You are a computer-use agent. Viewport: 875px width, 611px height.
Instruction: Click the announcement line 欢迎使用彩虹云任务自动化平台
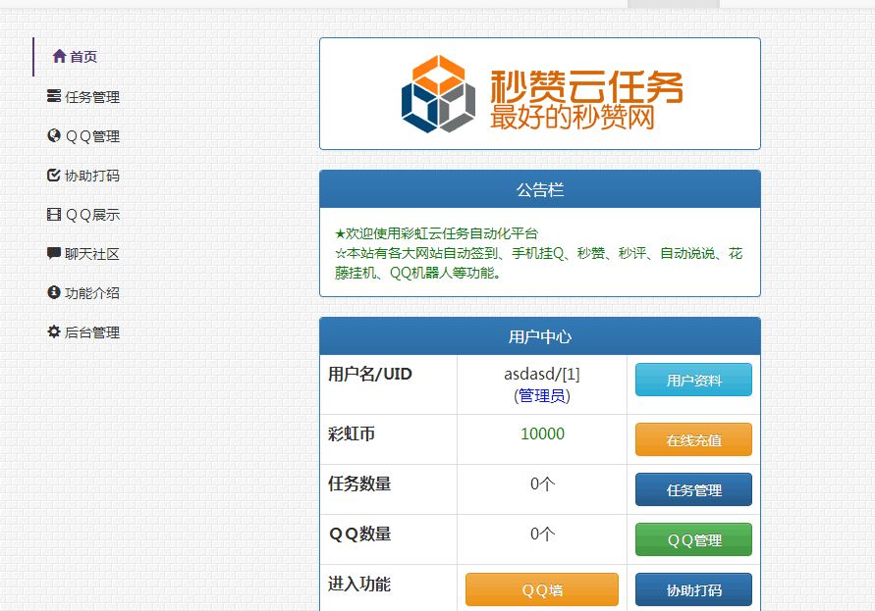pyautogui.click(x=436, y=233)
